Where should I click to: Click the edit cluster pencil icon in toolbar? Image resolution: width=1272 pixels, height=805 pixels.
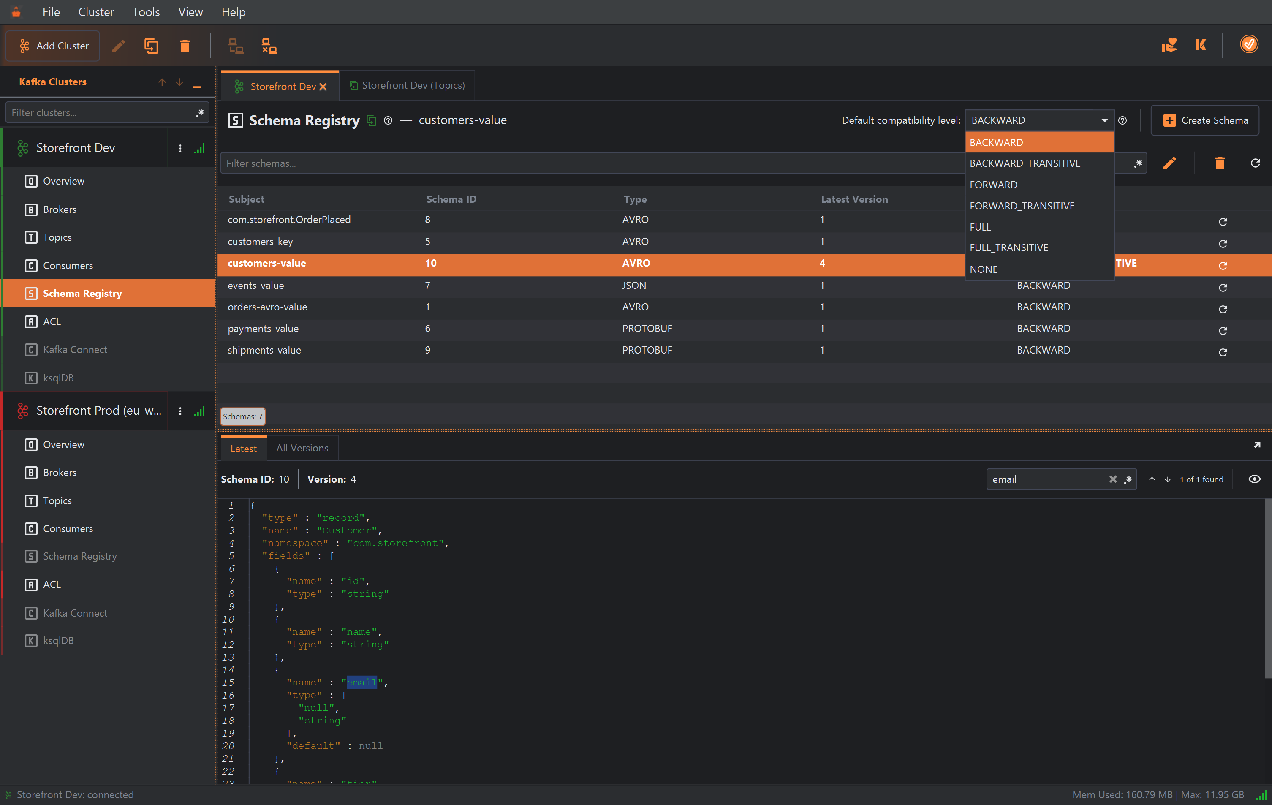[119, 46]
